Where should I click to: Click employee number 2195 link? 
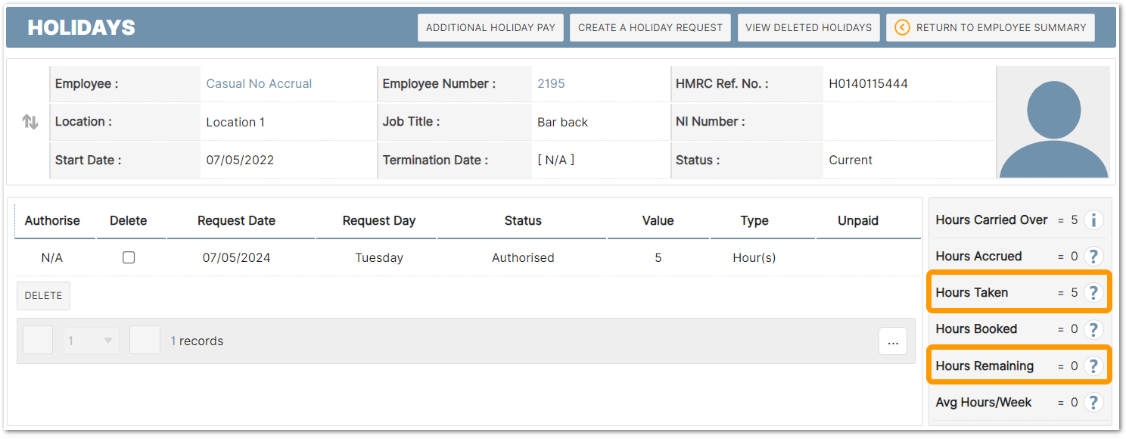pyautogui.click(x=551, y=84)
